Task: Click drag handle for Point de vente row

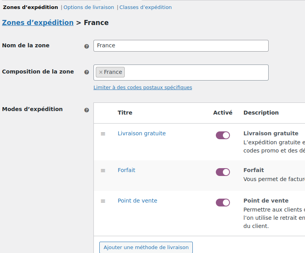Action: click(x=103, y=201)
